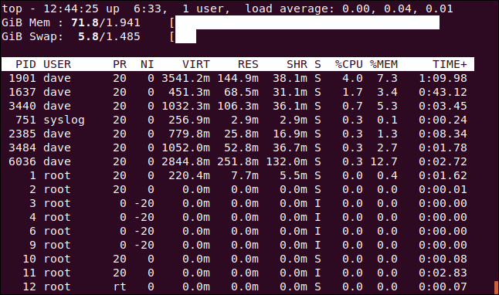Click RES value 52.8m

click(x=241, y=147)
